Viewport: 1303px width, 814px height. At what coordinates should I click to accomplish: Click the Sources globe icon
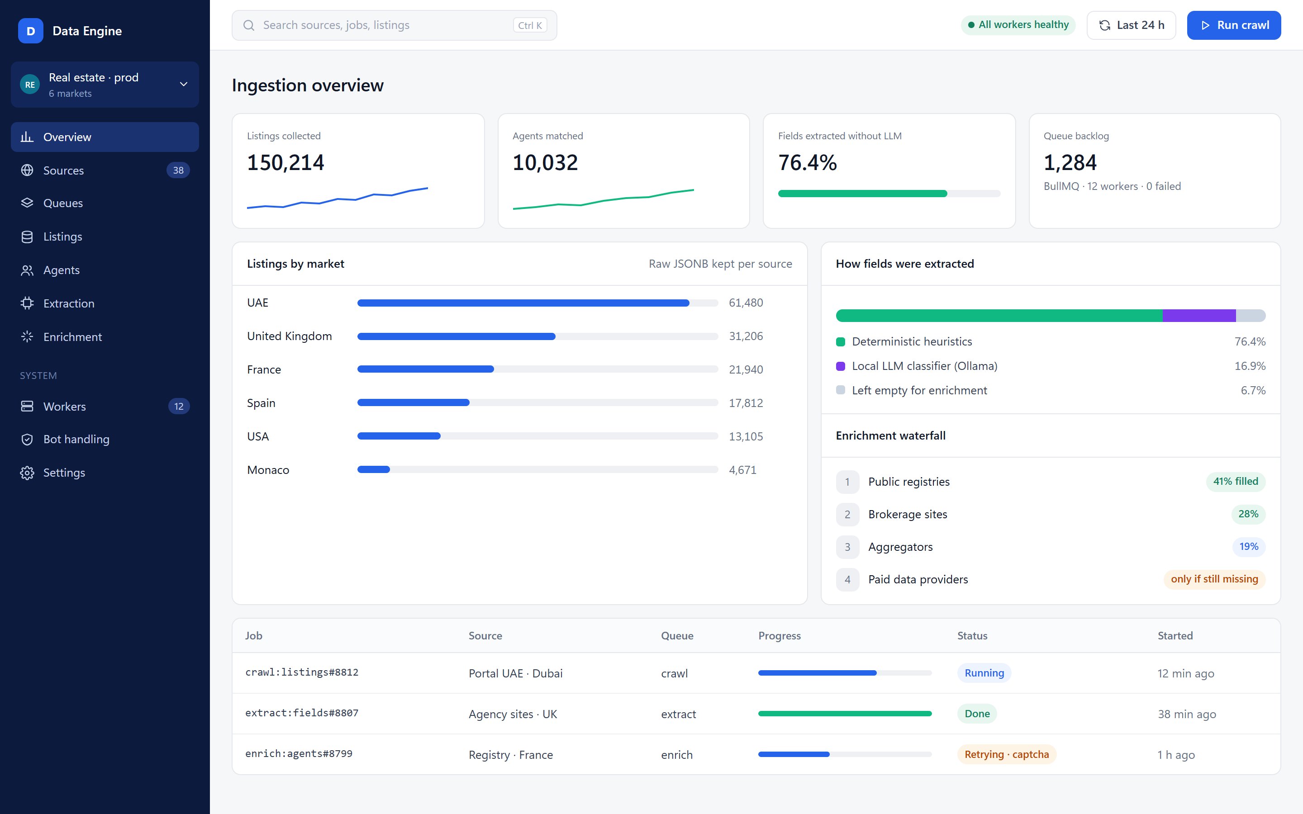27,170
